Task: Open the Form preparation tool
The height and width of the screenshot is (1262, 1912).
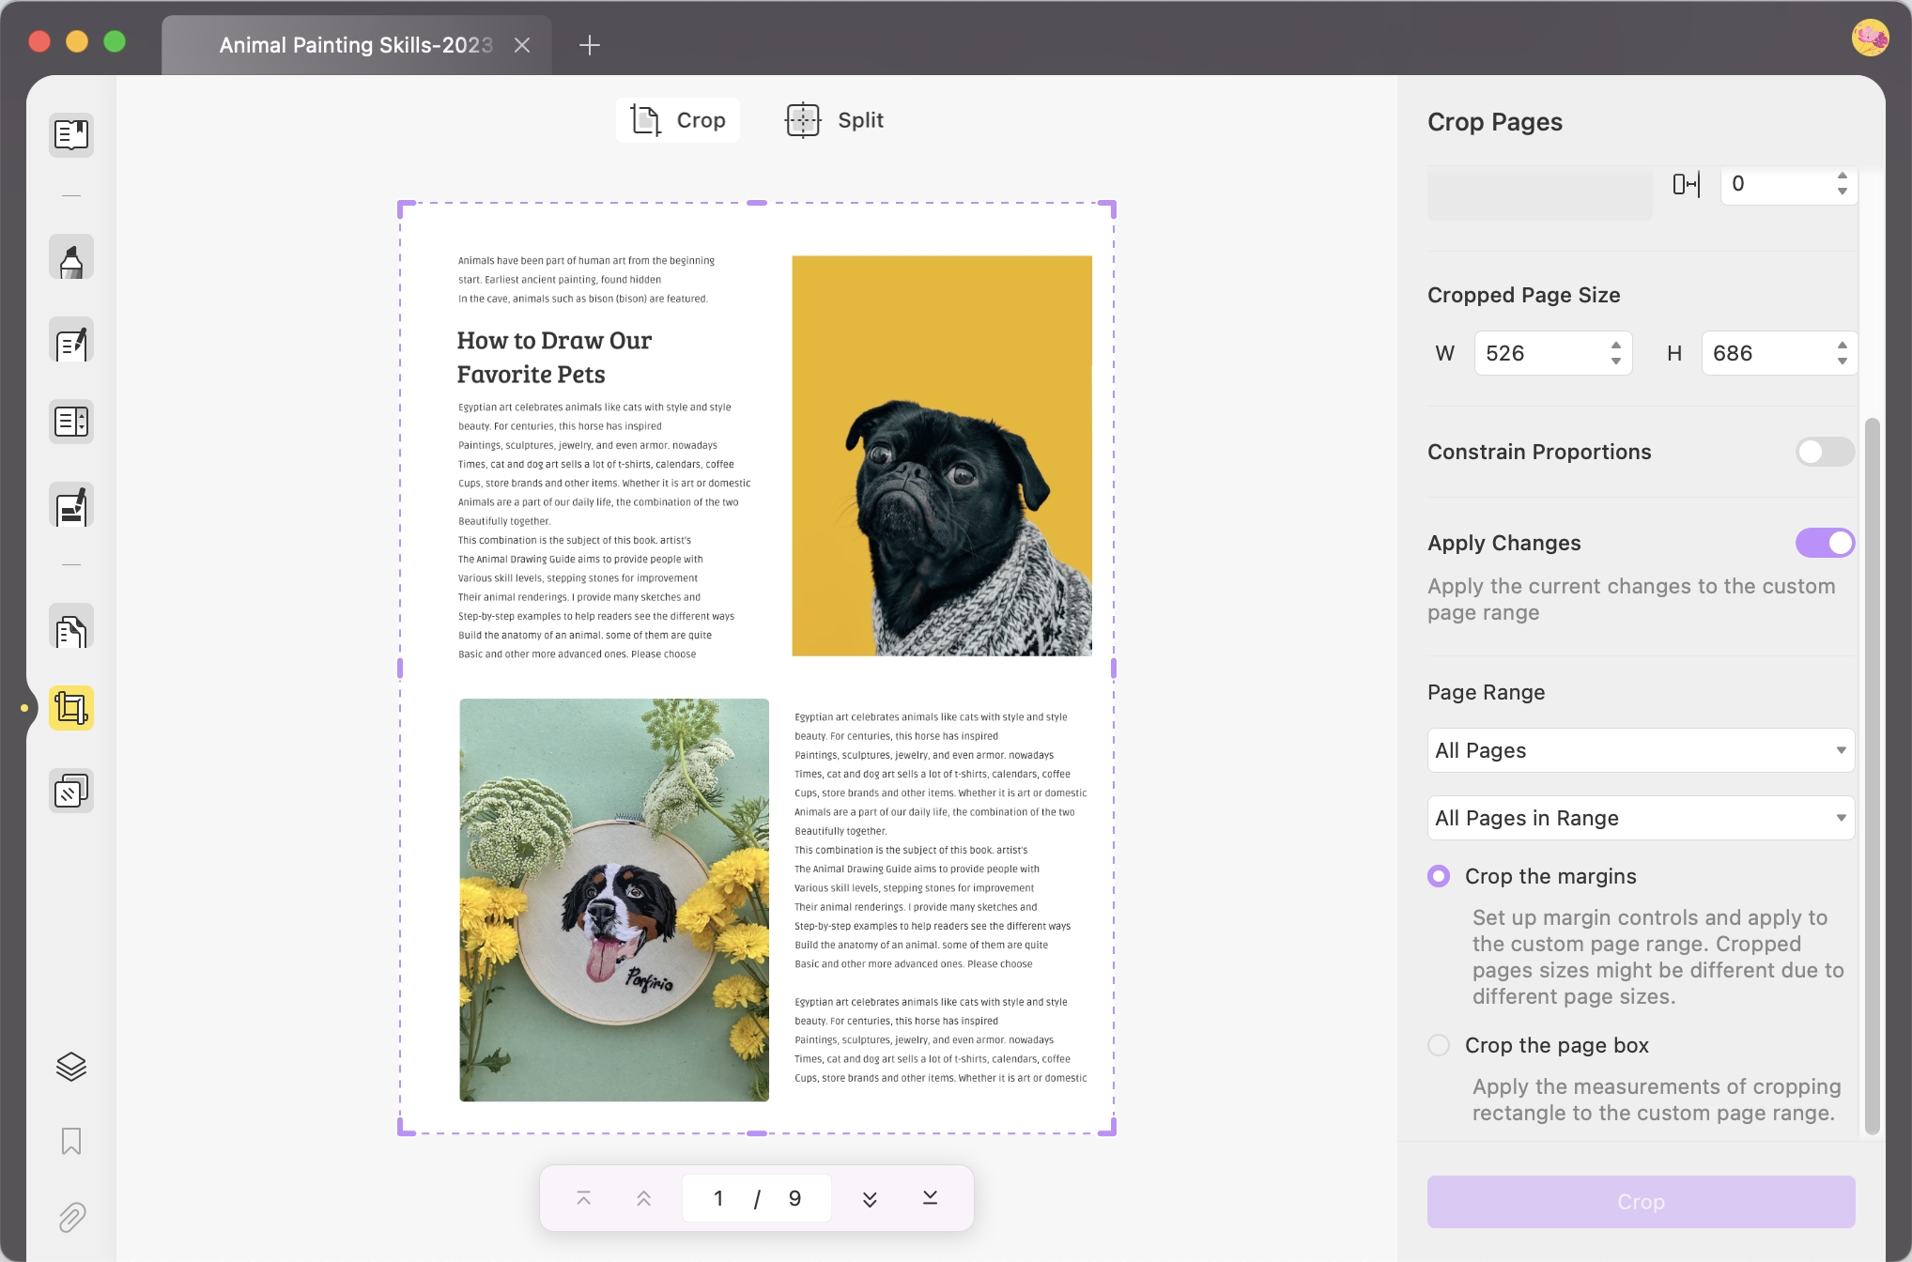Action: tap(71, 423)
